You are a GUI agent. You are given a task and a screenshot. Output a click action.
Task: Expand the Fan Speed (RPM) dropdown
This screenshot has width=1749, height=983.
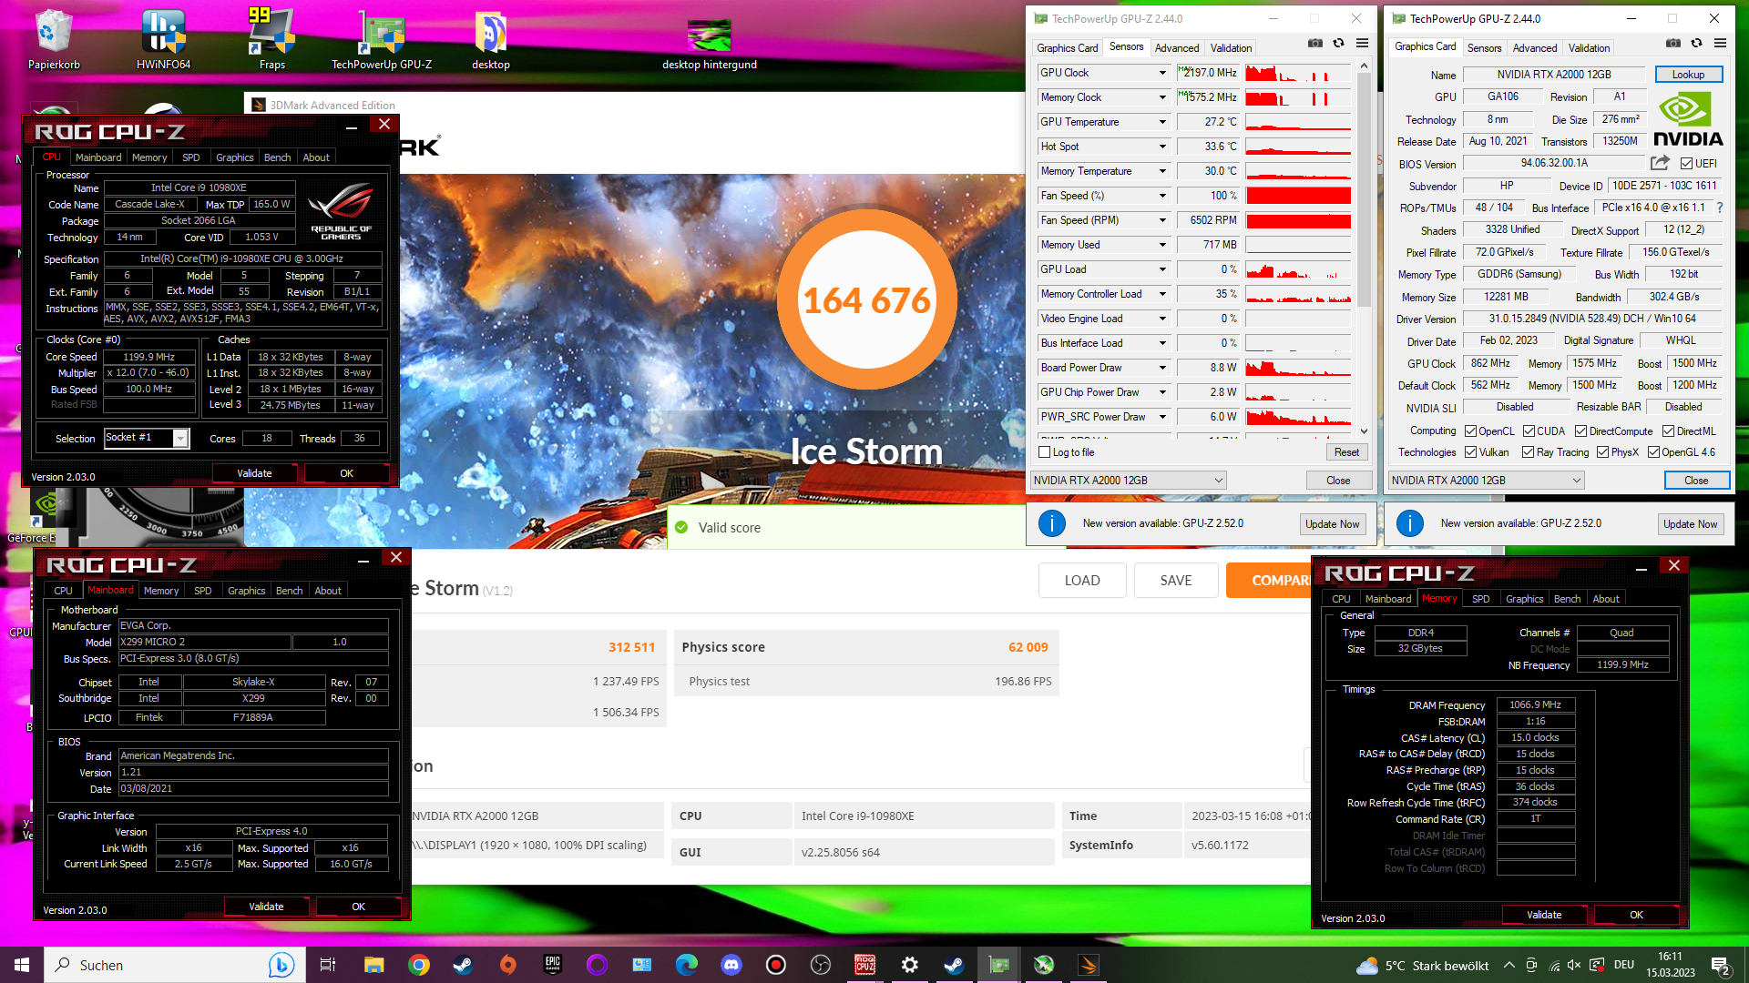tap(1161, 220)
